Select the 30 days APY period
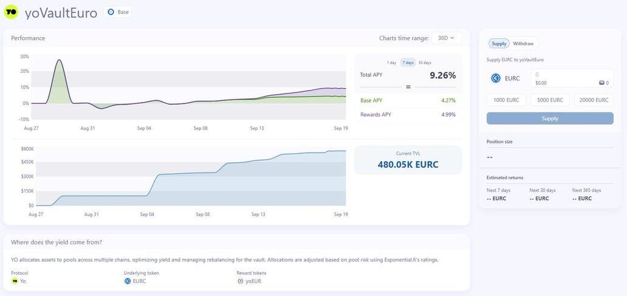Viewport: 627px width, 296px height. click(x=425, y=63)
